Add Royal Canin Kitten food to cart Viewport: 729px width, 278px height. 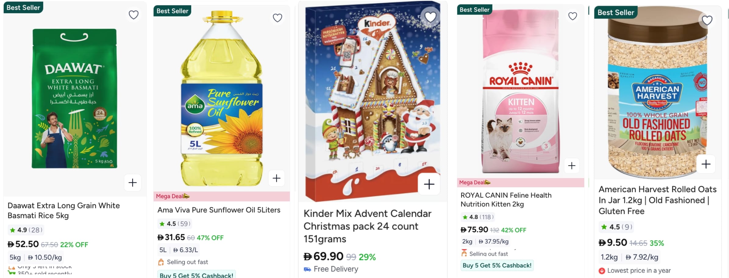pos(572,166)
